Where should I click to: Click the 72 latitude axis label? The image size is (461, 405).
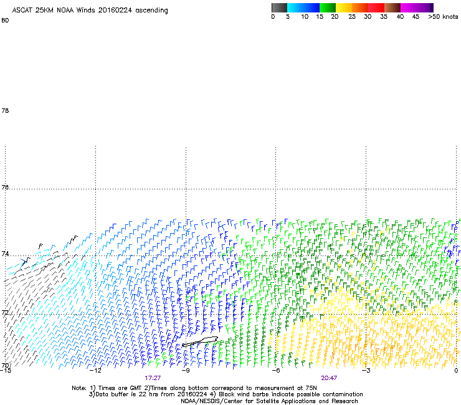[x=5, y=312]
